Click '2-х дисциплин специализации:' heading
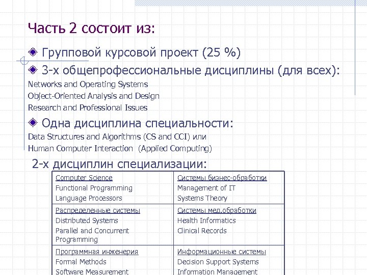 click(119, 163)
